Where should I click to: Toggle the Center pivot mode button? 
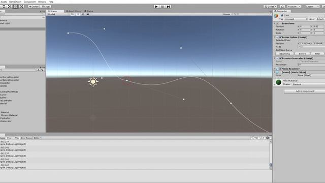(34, 7)
